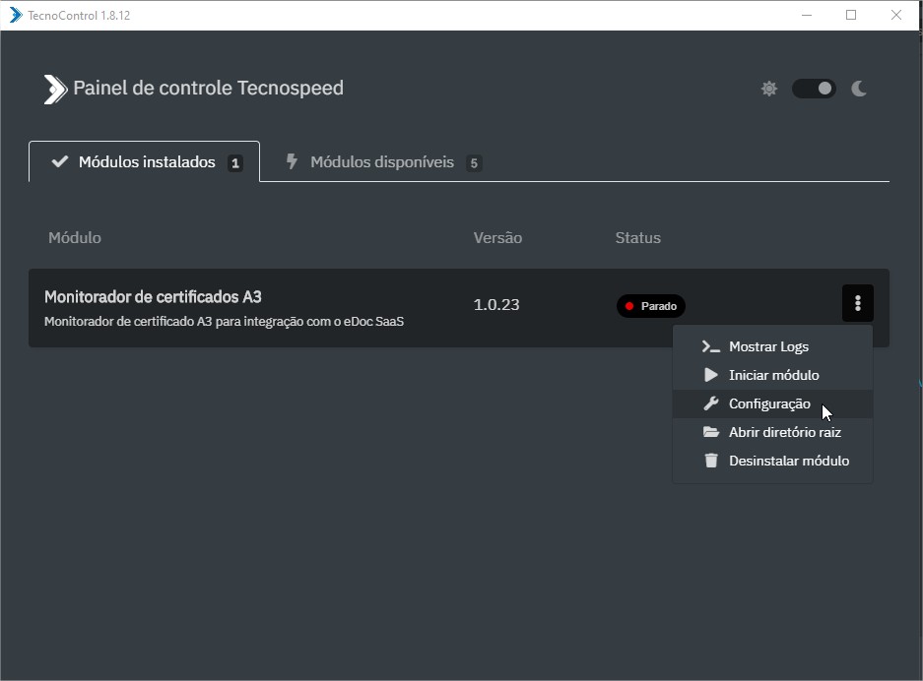Open the Módulos instalados tab
Viewport: 923px width, 681px height.
pyautogui.click(x=144, y=161)
